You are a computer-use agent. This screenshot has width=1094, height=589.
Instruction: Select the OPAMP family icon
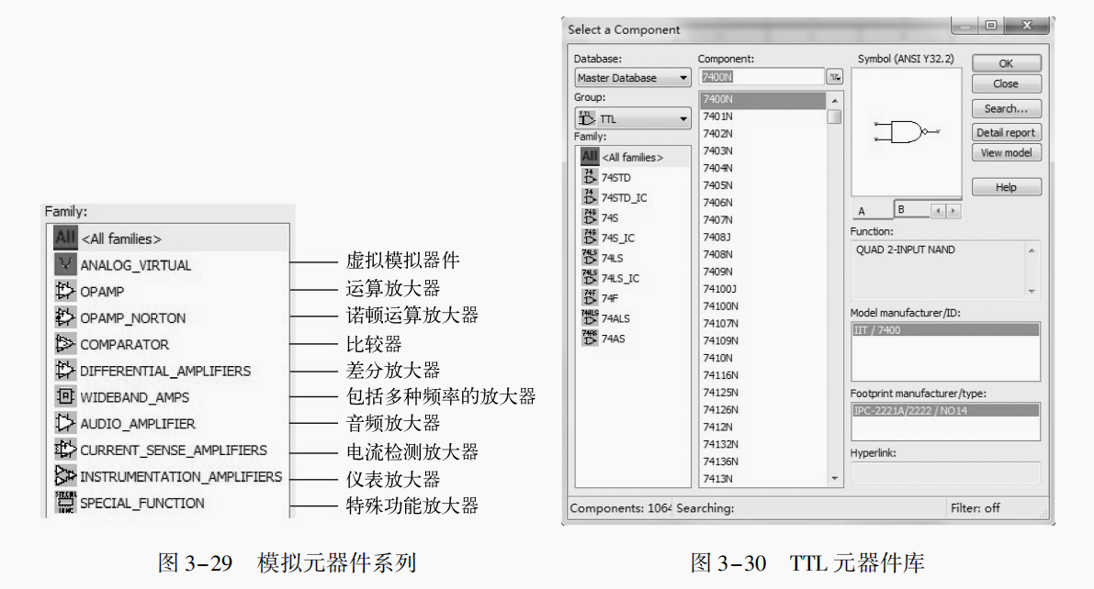[64, 292]
